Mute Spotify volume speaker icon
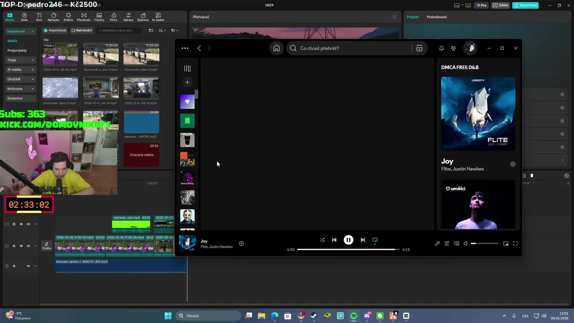This screenshot has width=574, height=323. [465, 244]
